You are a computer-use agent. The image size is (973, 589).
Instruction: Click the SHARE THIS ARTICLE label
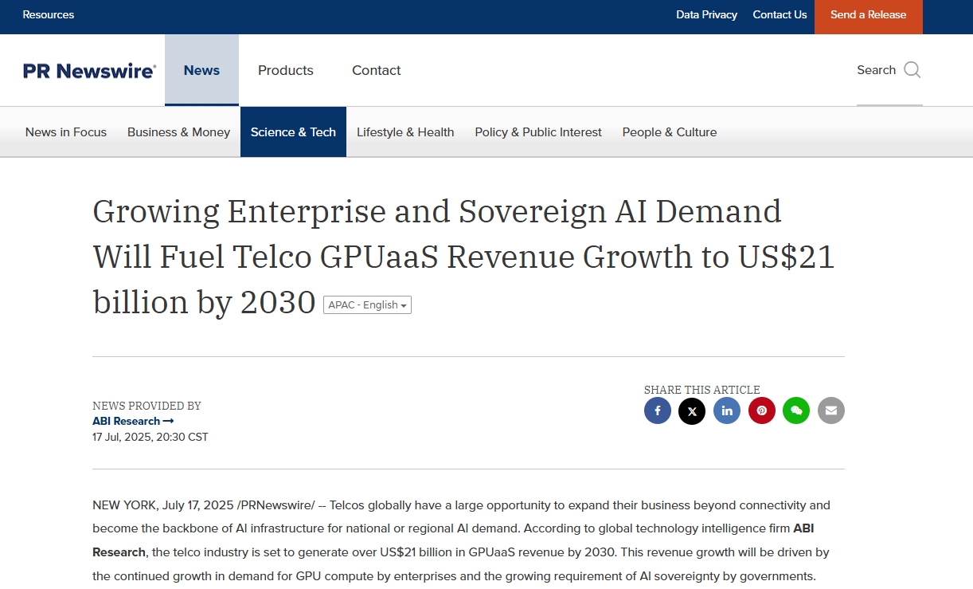pyautogui.click(x=702, y=390)
